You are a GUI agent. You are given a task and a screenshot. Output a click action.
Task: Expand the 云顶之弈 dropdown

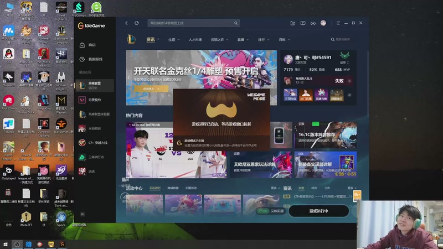point(227,40)
